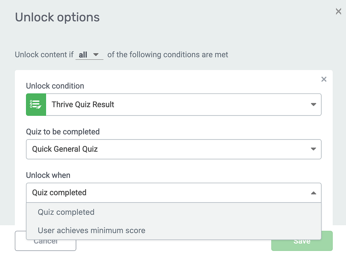The height and width of the screenshot is (255, 346).
Task: Open the Thrive Quiz Result dropdown
Action: pos(183,105)
